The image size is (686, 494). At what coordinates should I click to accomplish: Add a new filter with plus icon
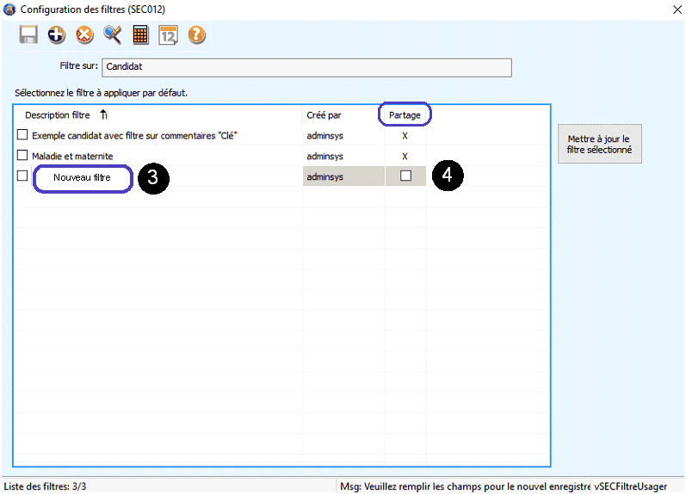pyautogui.click(x=57, y=35)
